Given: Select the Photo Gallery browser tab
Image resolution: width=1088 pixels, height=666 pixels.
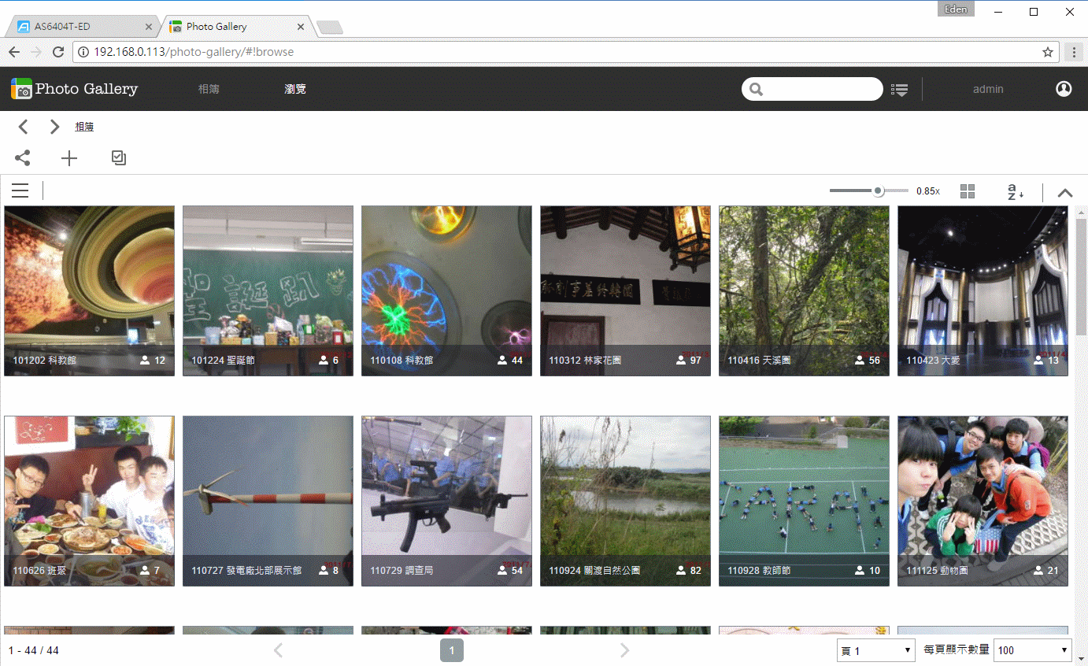Looking at the screenshot, I should coord(235,27).
